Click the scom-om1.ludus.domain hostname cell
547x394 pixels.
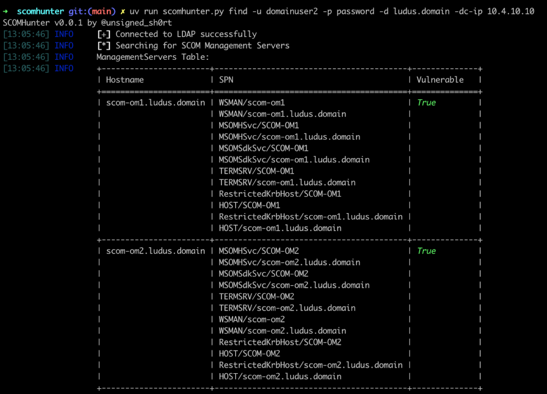[156, 103]
